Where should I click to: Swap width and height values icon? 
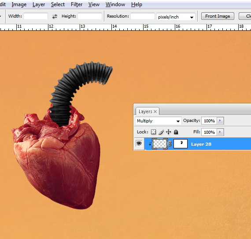(55, 16)
